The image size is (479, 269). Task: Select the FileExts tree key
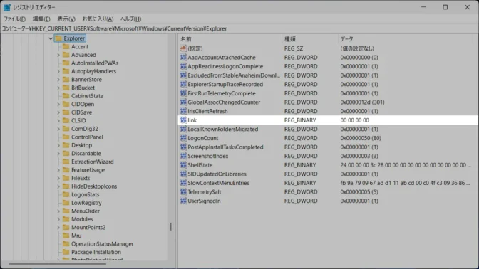(81, 178)
